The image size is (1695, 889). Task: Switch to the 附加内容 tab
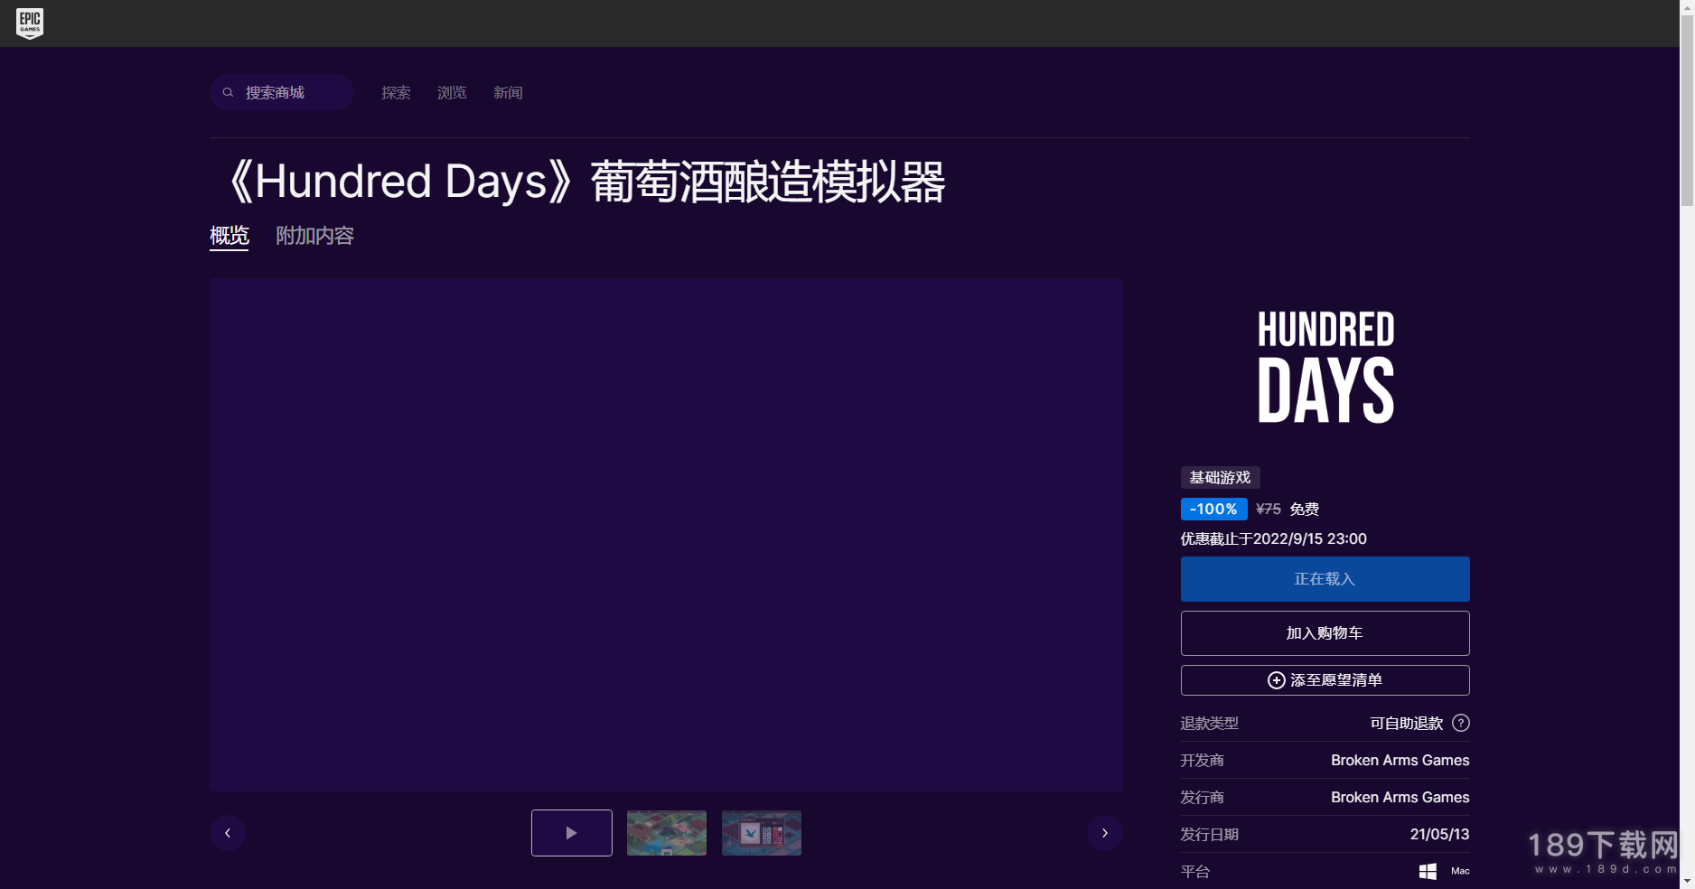314,236
